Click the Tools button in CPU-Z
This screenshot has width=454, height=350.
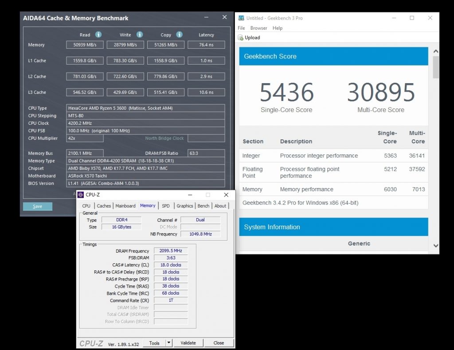point(154,343)
